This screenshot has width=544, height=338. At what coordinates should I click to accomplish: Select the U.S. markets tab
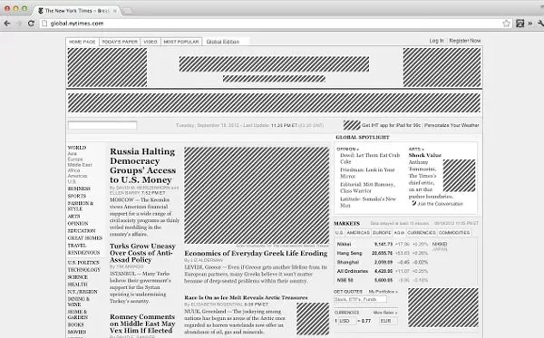tap(339, 233)
